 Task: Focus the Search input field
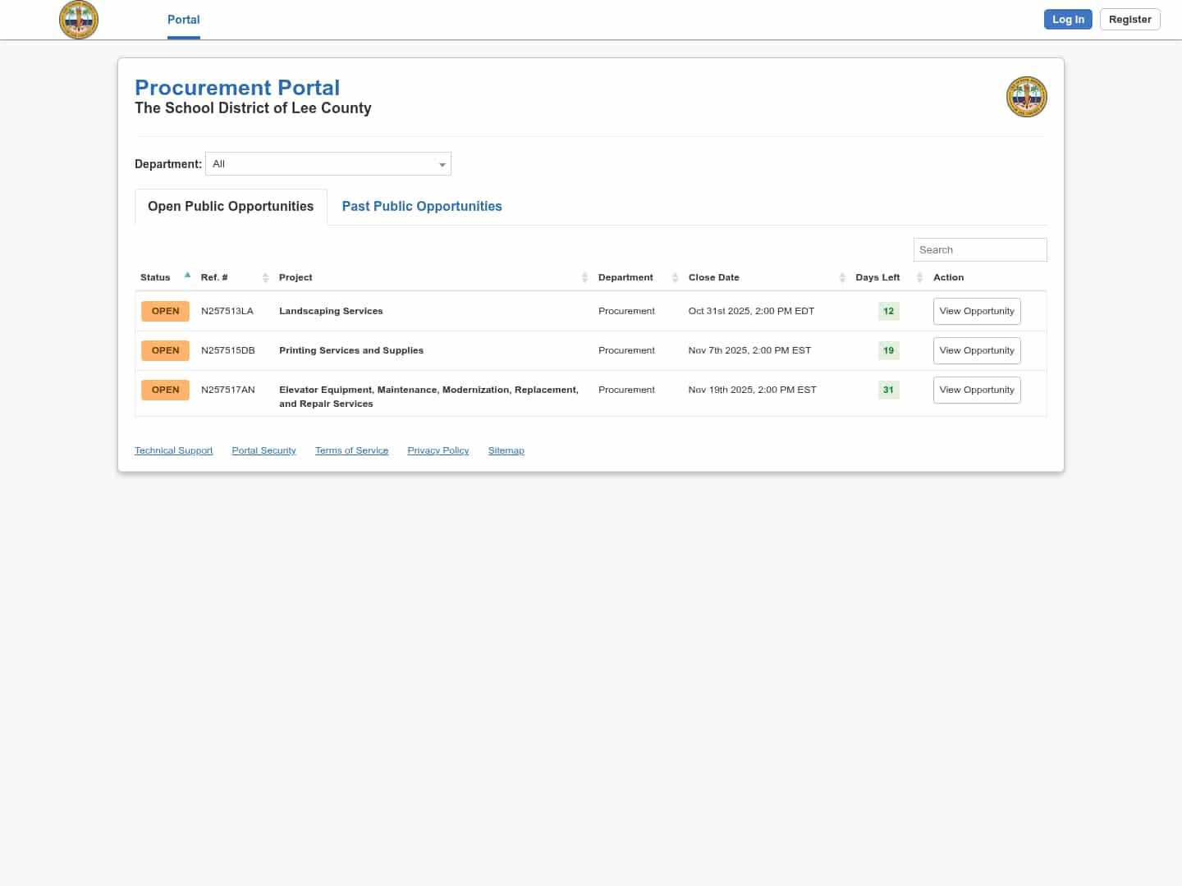[x=979, y=250]
